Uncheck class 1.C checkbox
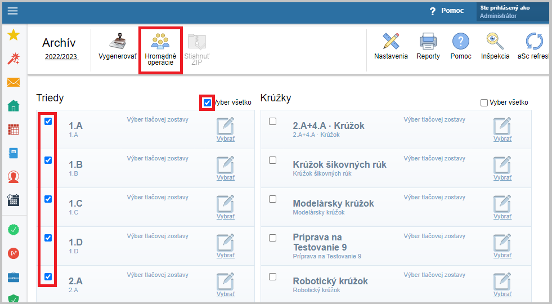This screenshot has height=304, width=552. (x=48, y=199)
